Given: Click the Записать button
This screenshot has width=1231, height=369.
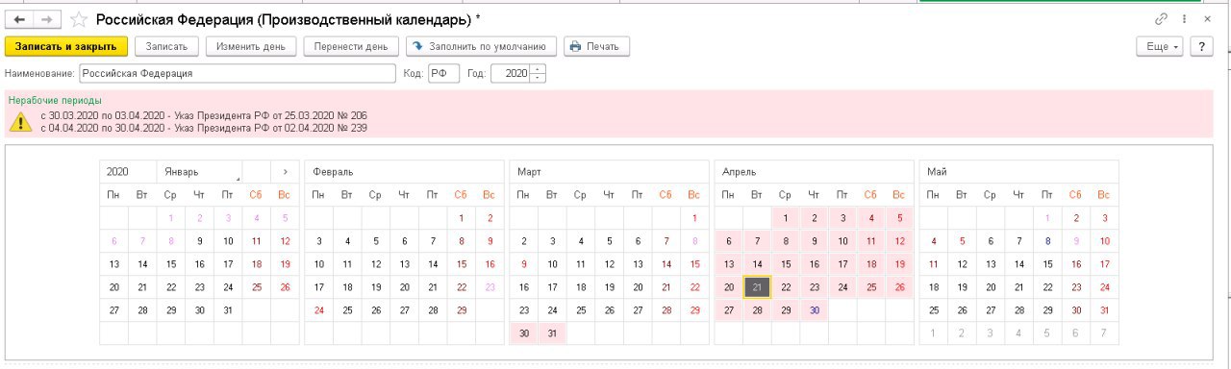Looking at the screenshot, I should 167,46.
